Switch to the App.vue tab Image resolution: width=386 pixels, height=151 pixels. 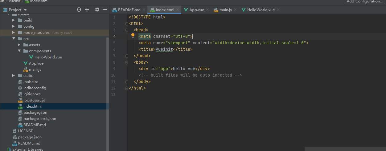click(x=197, y=10)
